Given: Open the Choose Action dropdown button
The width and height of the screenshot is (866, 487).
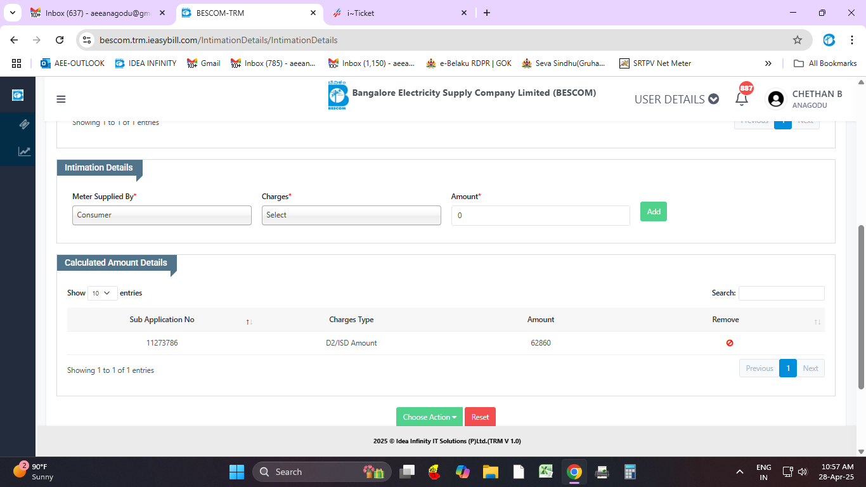Looking at the screenshot, I should 429,417.
